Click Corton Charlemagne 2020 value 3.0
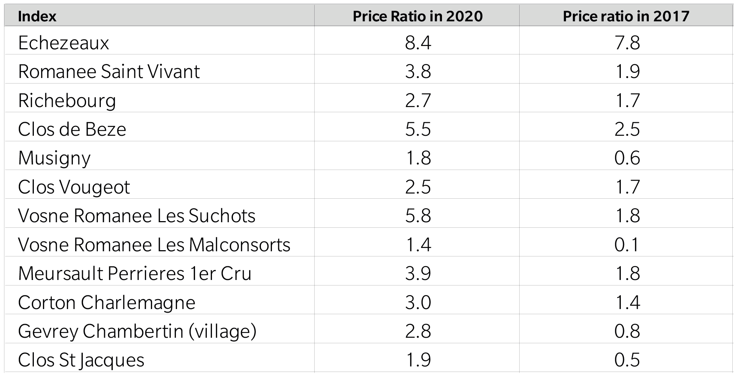Screen dimensions: 736x376 tap(418, 302)
